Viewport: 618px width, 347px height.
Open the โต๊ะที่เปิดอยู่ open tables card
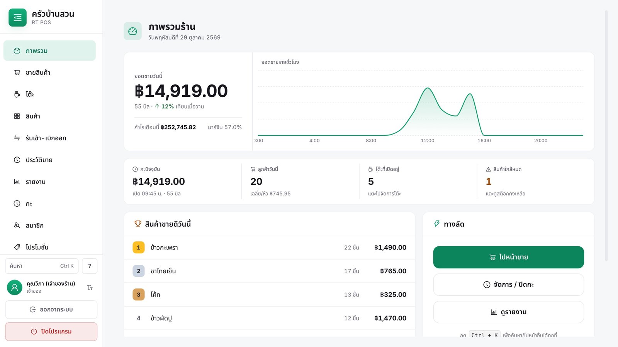pyautogui.click(x=418, y=181)
